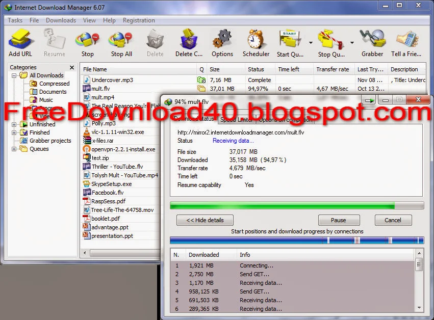The width and height of the screenshot is (434, 320).
Task: Select Tree-Life-The-64758.mov in the list
Action: click(122, 210)
